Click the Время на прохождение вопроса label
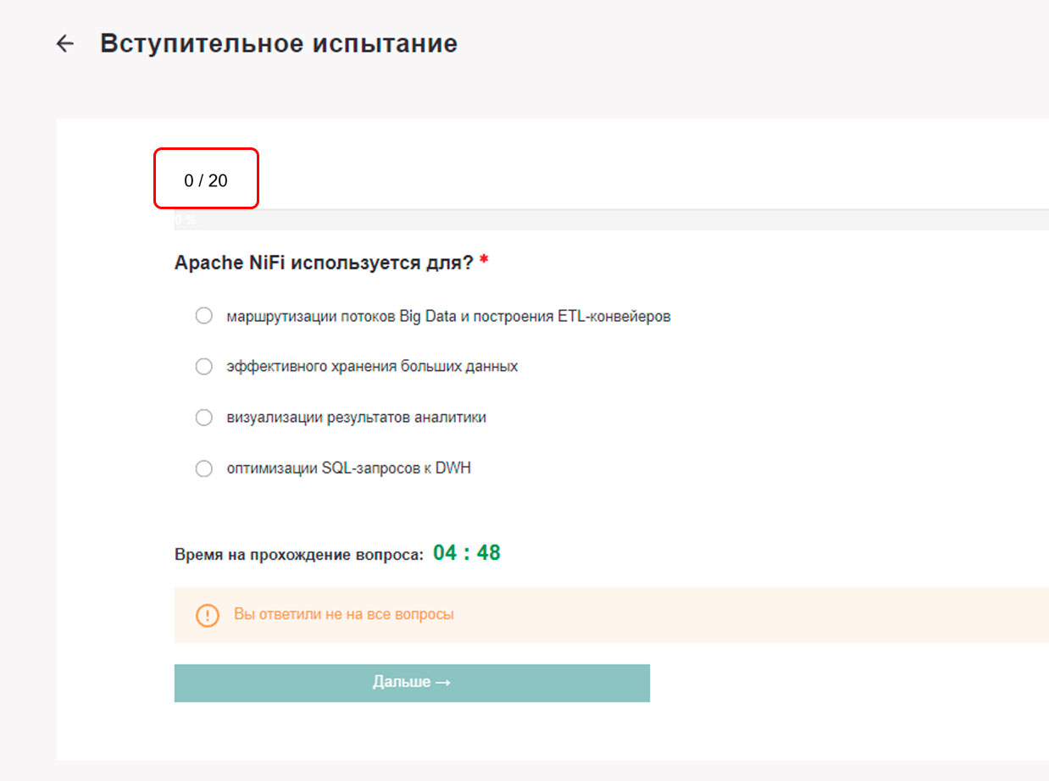1049x781 pixels. [298, 555]
